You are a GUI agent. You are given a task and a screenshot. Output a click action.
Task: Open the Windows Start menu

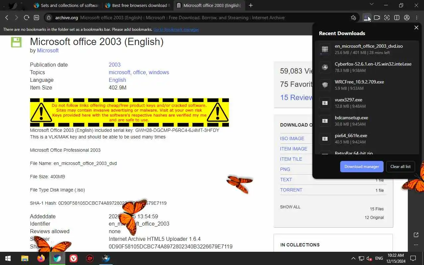coord(8,258)
